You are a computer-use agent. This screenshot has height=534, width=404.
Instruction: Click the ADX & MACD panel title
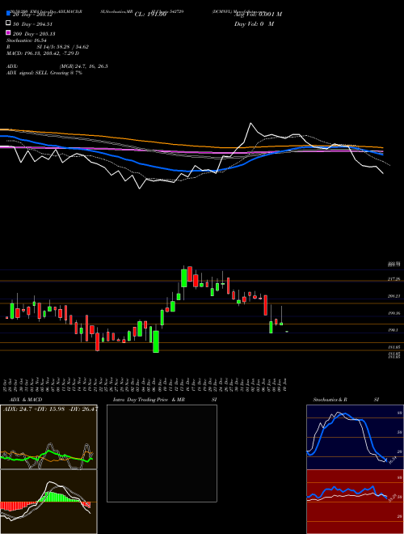[x=26, y=400]
